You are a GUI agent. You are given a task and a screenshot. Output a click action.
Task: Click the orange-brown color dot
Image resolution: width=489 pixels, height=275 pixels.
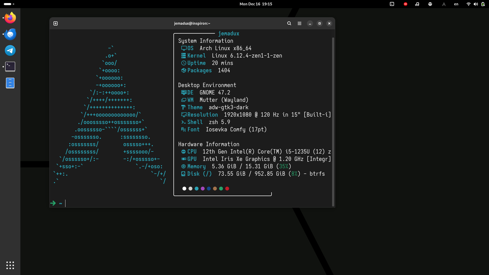[x=215, y=188]
